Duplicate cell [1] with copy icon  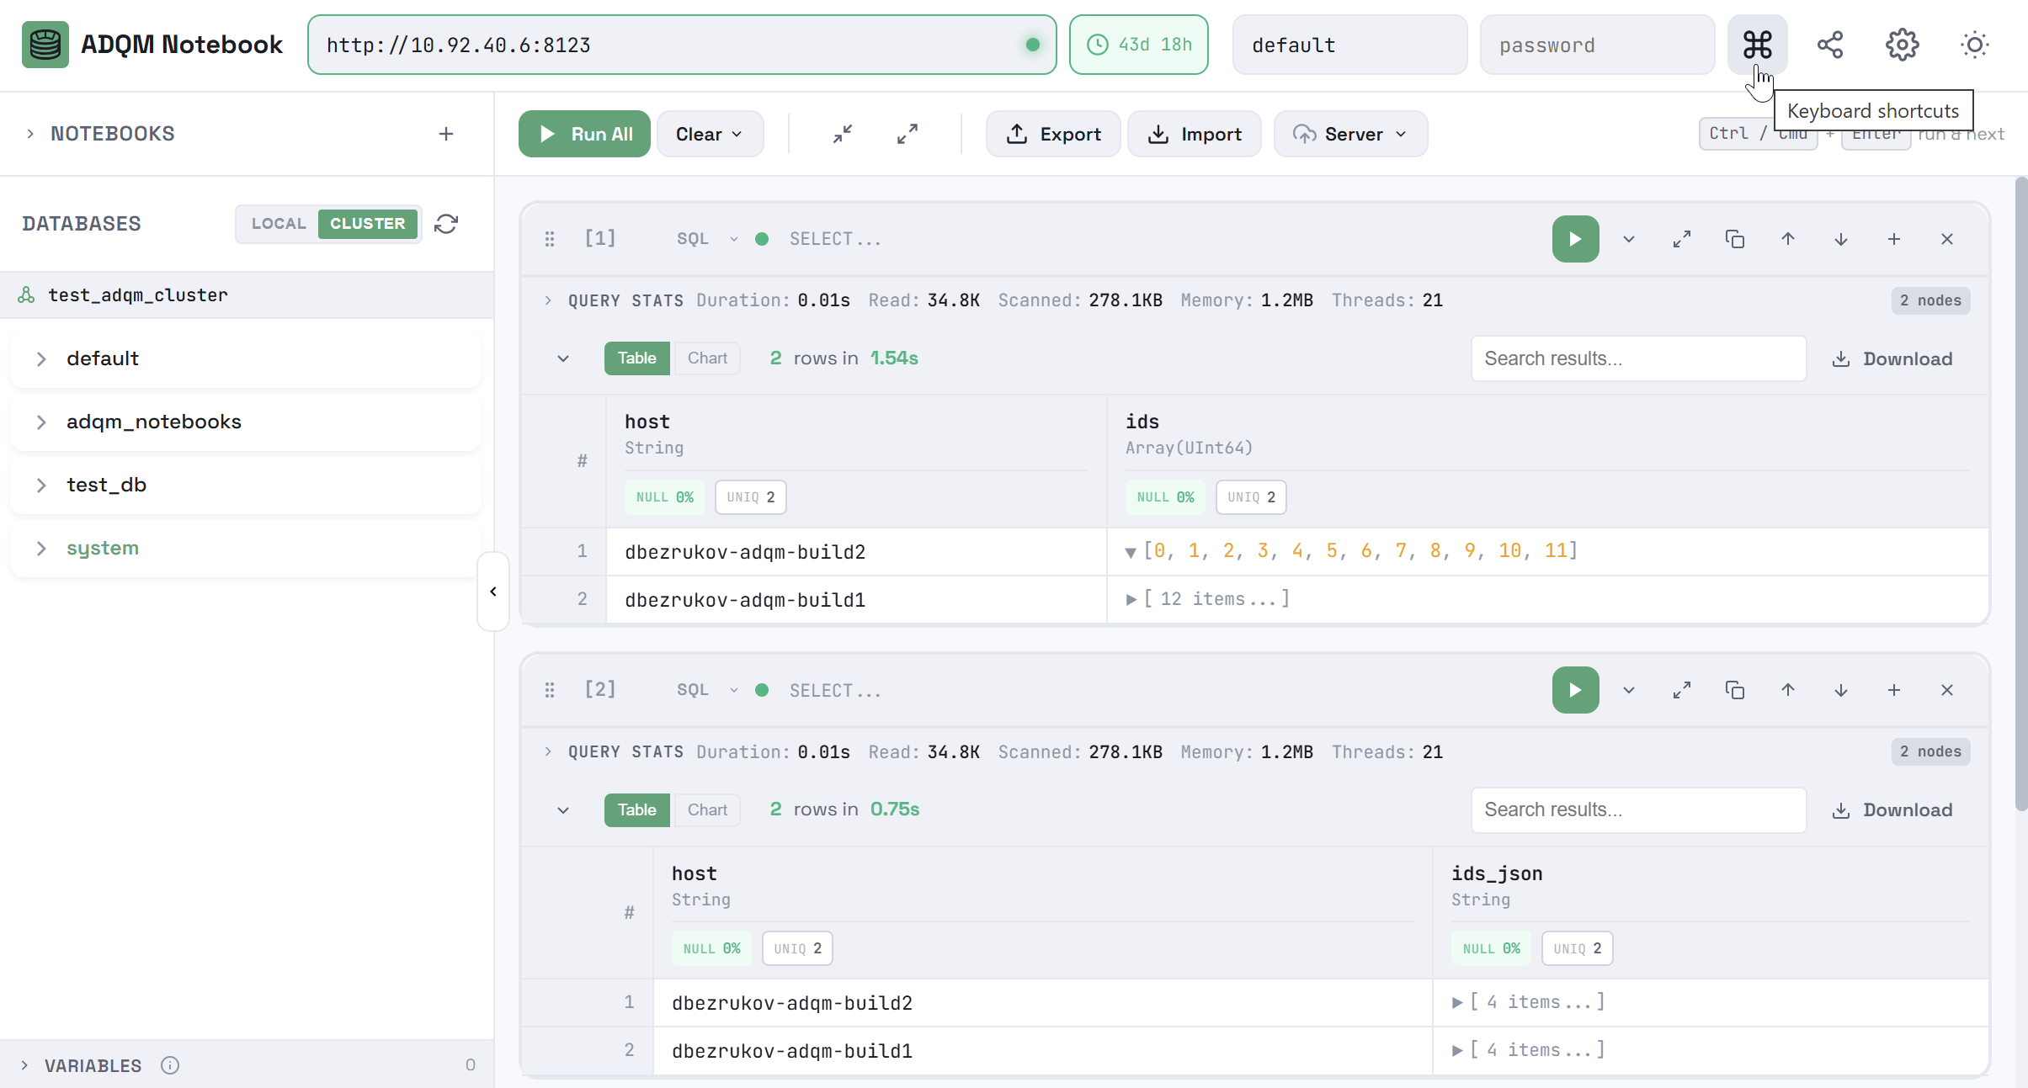tap(1735, 239)
